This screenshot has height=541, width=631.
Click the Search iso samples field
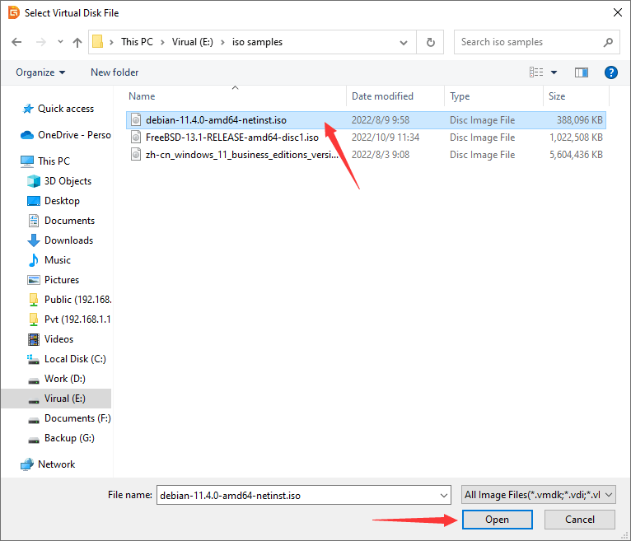527,42
